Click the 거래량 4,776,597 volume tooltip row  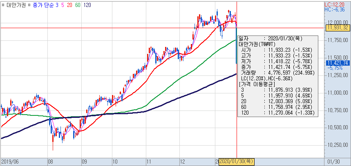point(278,73)
